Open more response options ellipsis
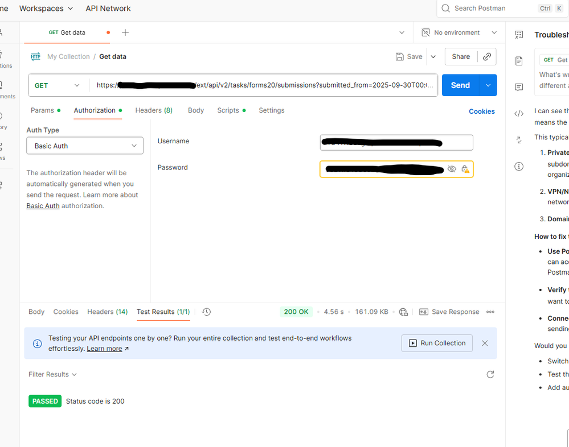This screenshot has height=447, width=569. (490, 312)
